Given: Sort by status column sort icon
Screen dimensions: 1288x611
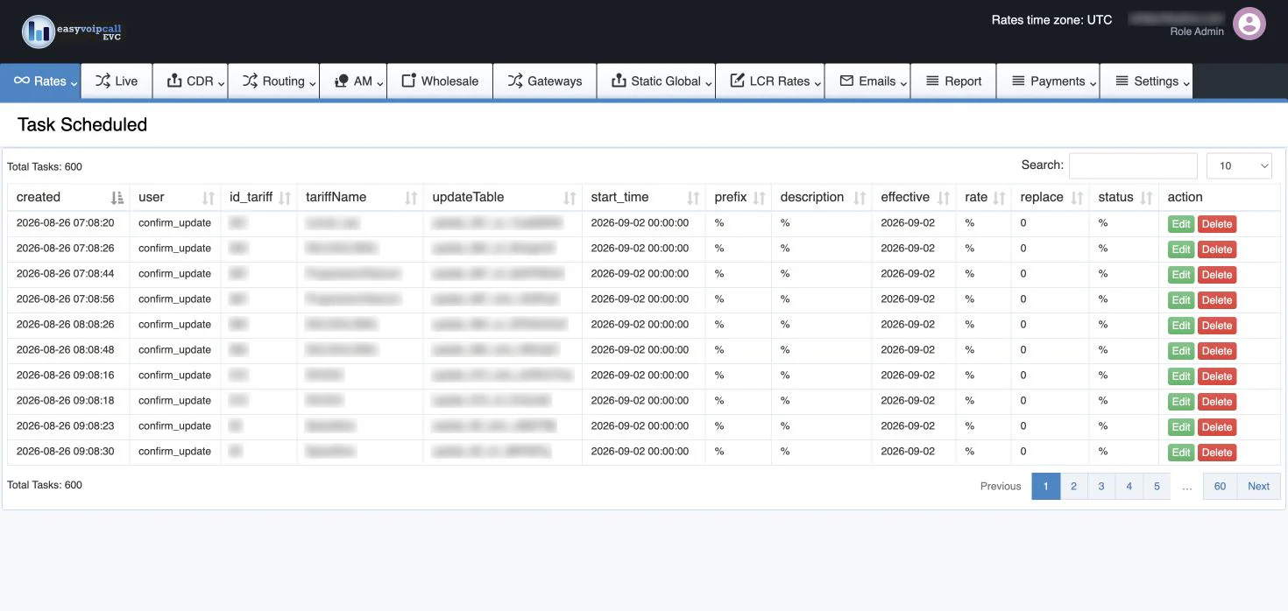Looking at the screenshot, I should (x=1146, y=198).
